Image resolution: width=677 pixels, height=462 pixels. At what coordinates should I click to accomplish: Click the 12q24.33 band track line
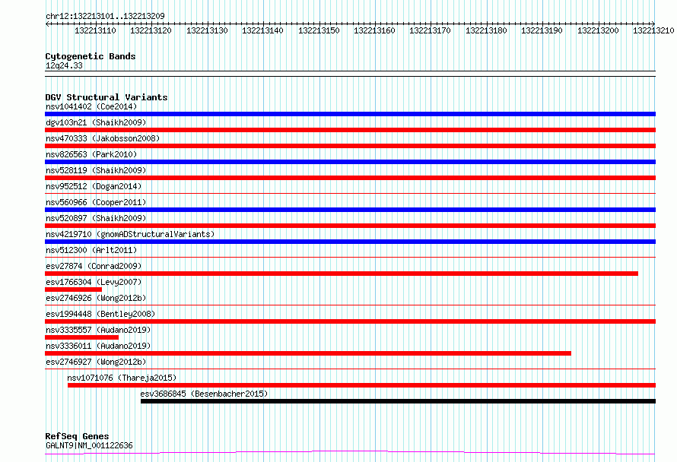(x=350, y=74)
